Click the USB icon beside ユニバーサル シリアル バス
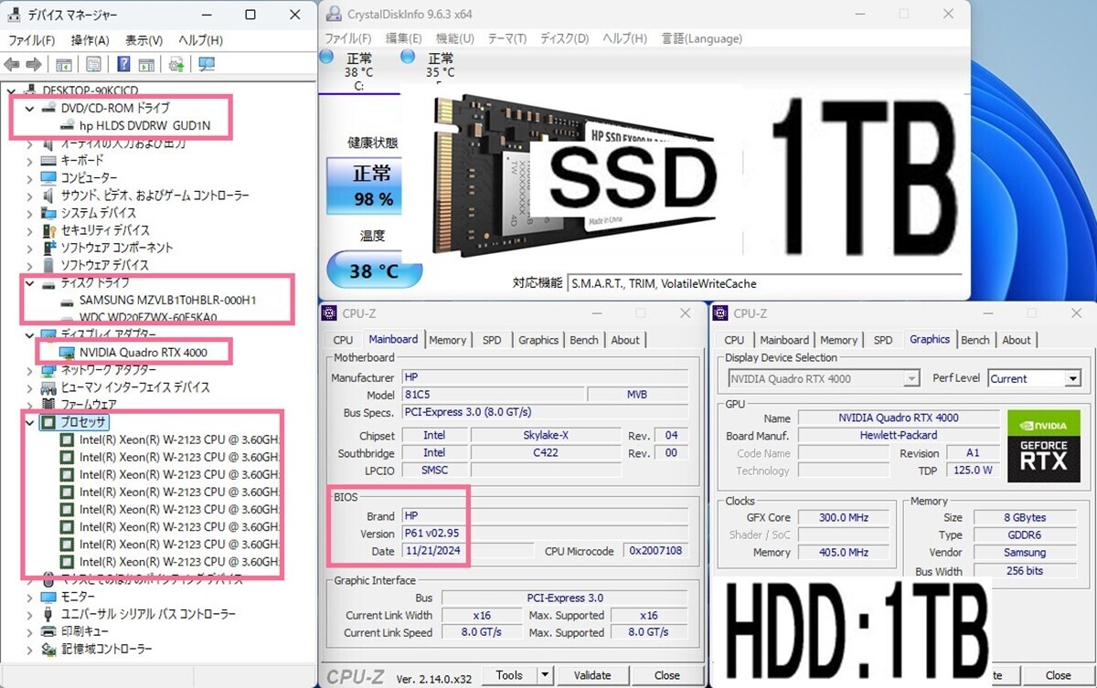The width and height of the screenshot is (1097, 688). pyautogui.click(x=49, y=614)
